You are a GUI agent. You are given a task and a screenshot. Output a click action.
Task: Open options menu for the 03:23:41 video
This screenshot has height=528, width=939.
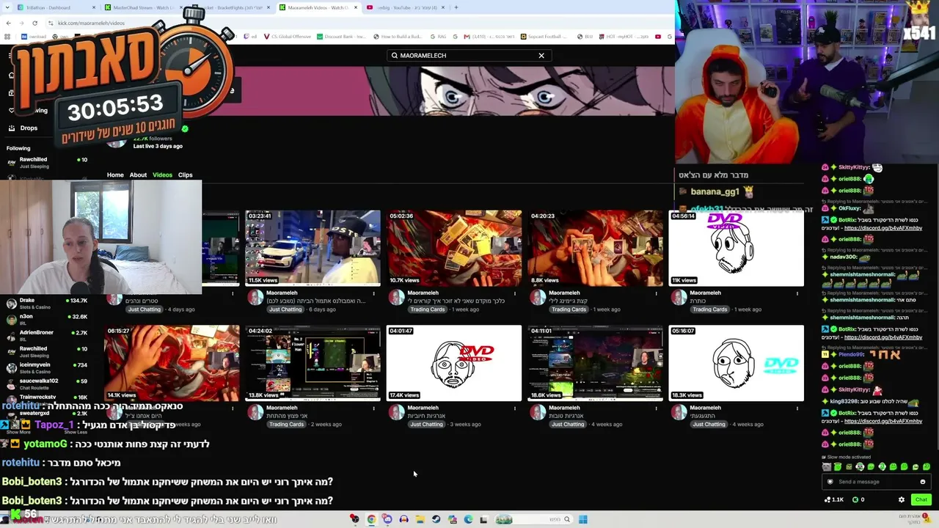pyautogui.click(x=374, y=293)
